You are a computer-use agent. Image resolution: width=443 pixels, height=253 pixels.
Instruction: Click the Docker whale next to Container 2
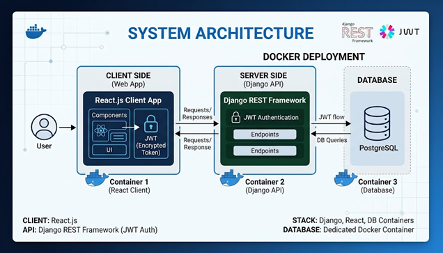231,178
